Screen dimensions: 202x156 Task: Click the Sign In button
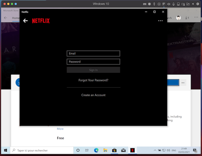coord(93,70)
